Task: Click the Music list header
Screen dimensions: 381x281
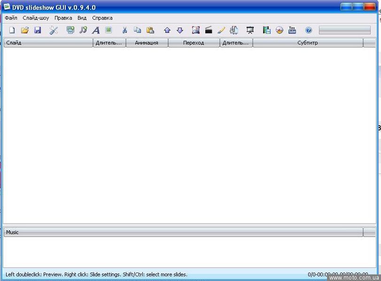Action: click(x=184, y=232)
